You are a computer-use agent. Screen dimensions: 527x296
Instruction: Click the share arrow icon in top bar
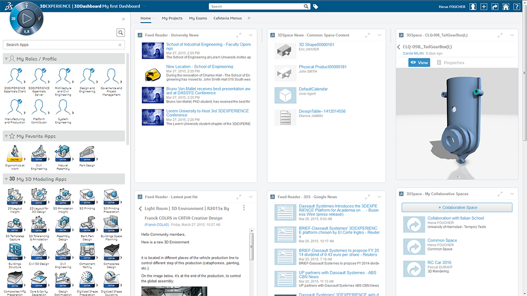(495, 7)
